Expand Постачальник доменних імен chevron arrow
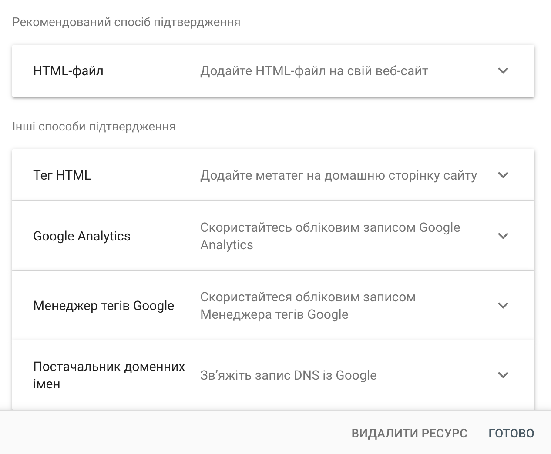The image size is (551, 454). click(503, 375)
